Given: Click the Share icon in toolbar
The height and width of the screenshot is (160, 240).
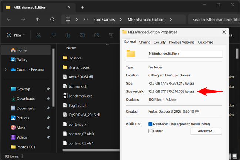Looking at the screenshot, I should pyautogui.click(x=97, y=35).
